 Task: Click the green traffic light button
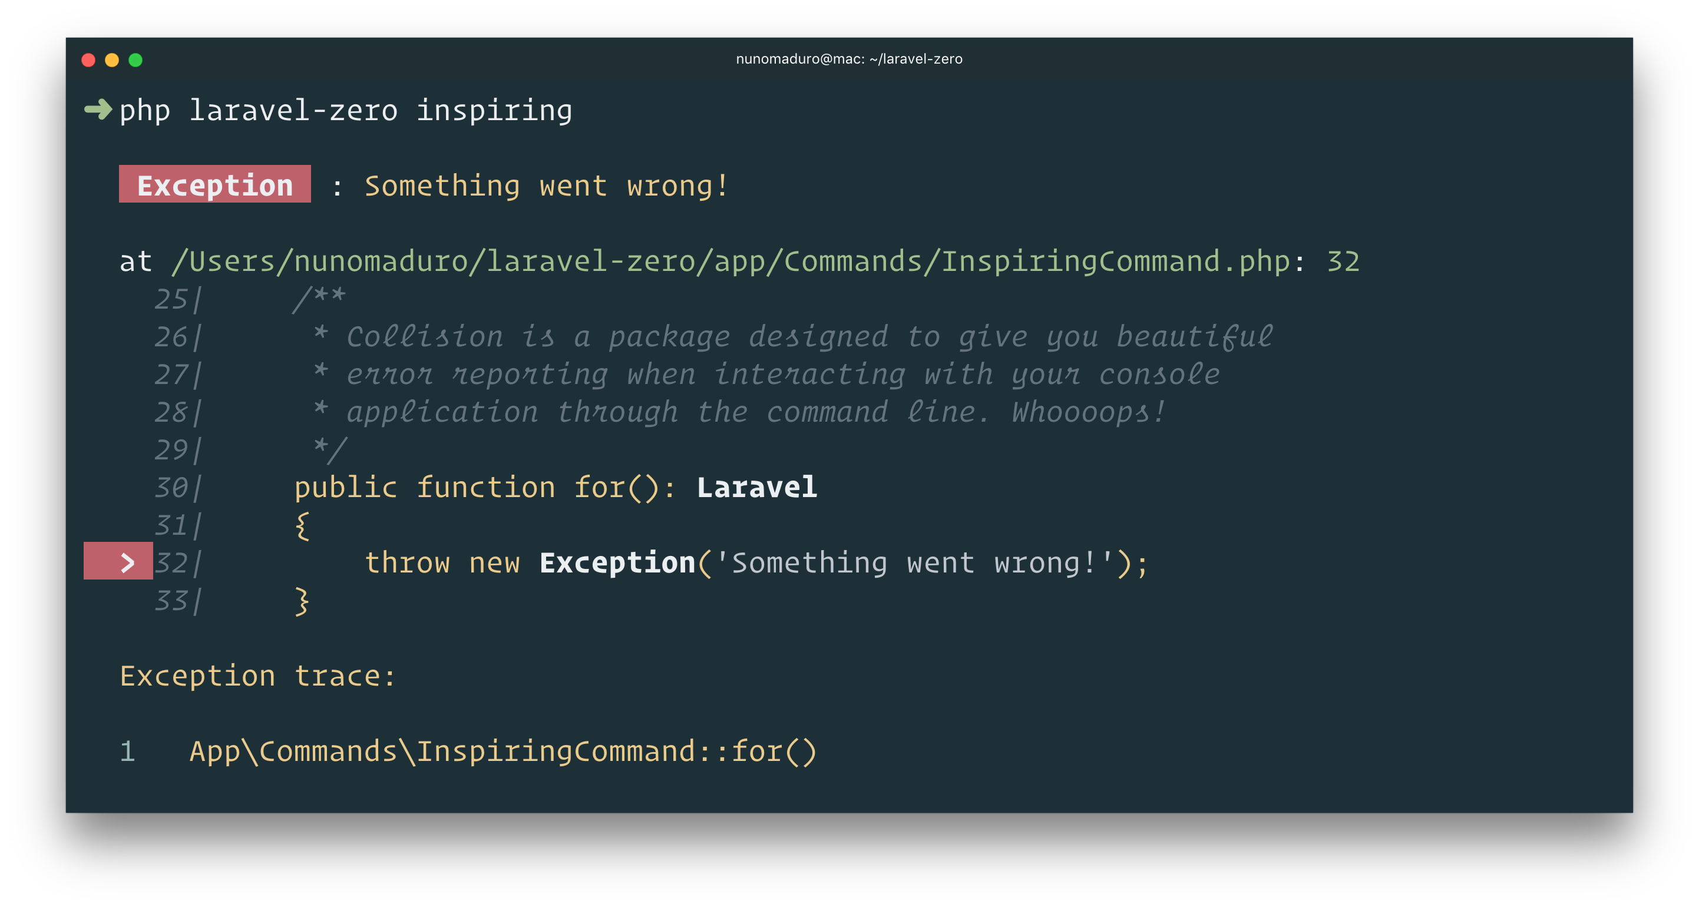pyautogui.click(x=135, y=59)
